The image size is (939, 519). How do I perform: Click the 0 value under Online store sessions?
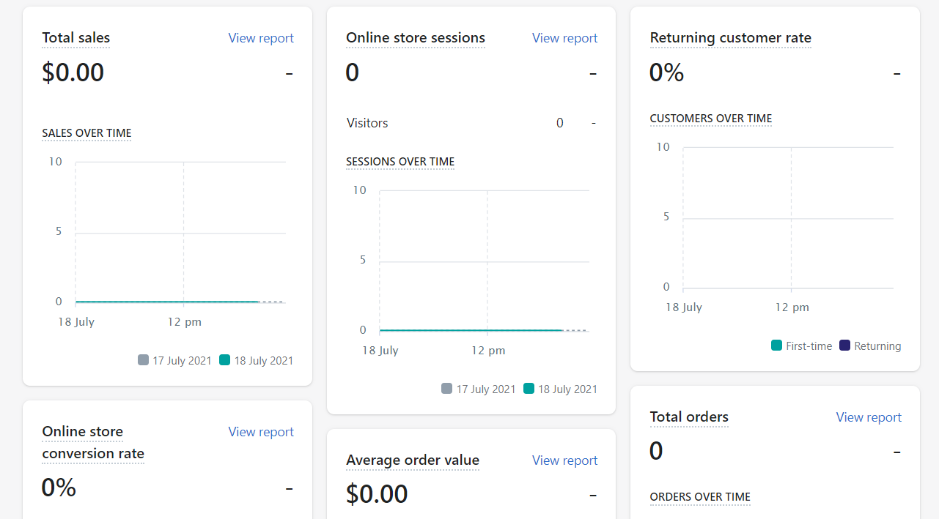(x=353, y=72)
